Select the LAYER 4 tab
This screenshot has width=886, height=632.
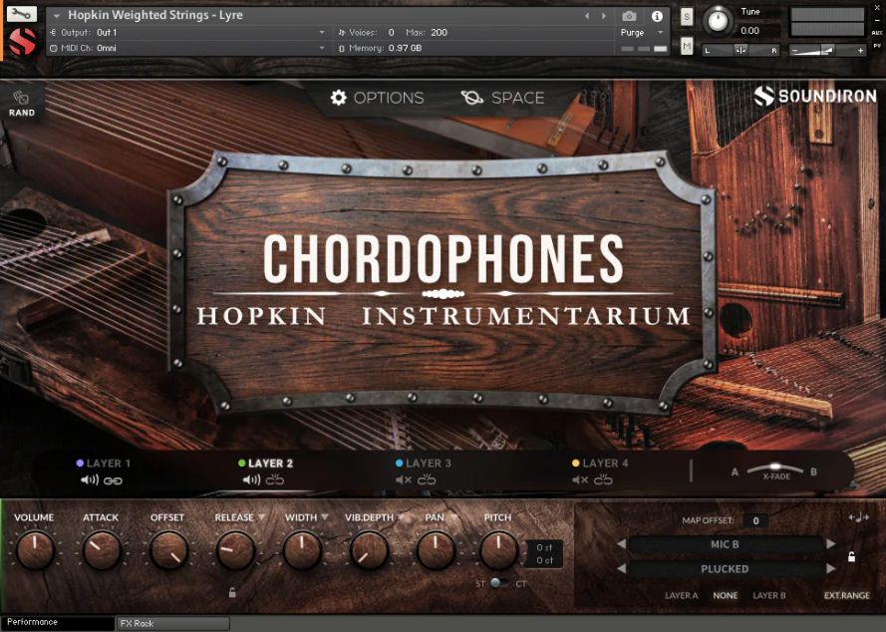coord(600,464)
